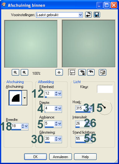Increase Diepte with the up spinner

pyautogui.click(x=56, y=107)
